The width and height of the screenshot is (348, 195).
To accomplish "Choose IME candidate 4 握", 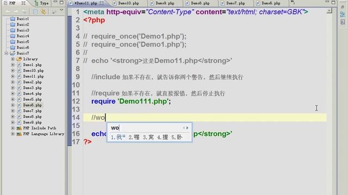I will [163, 137].
